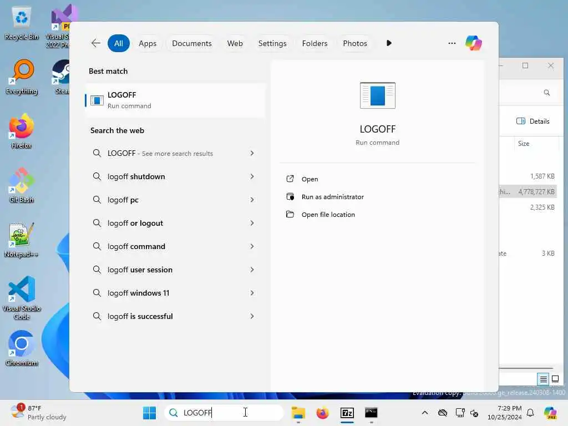The width and height of the screenshot is (568, 426).
Task: Click the cloud sync tray icon
Action: pos(442,413)
